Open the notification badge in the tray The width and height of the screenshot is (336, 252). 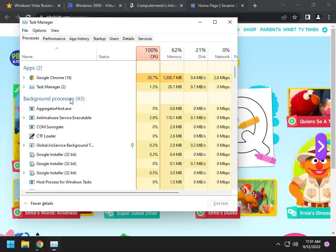pyautogui.click(x=327, y=244)
